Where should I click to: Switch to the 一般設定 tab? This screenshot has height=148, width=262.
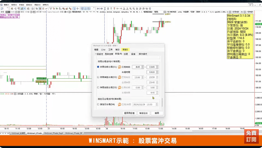99,54
